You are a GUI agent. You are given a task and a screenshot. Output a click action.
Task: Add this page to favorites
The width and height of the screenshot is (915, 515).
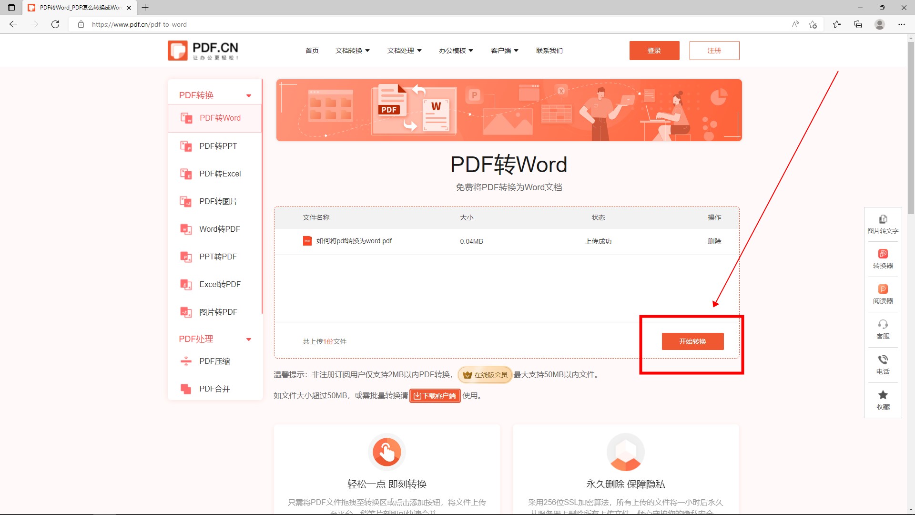point(813,24)
